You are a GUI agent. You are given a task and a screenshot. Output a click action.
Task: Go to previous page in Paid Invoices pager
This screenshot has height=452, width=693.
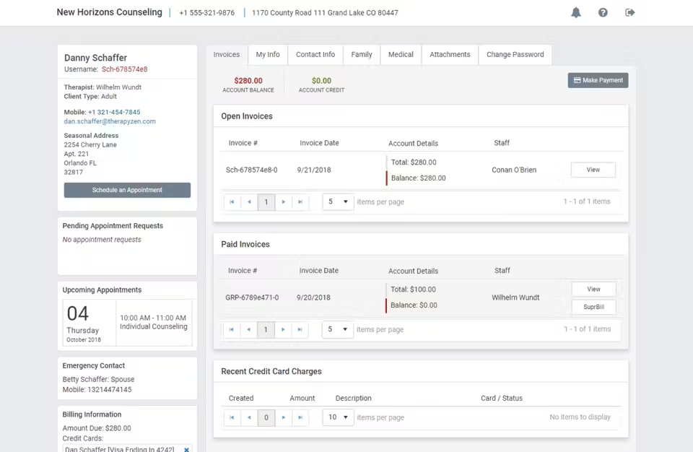(249, 329)
